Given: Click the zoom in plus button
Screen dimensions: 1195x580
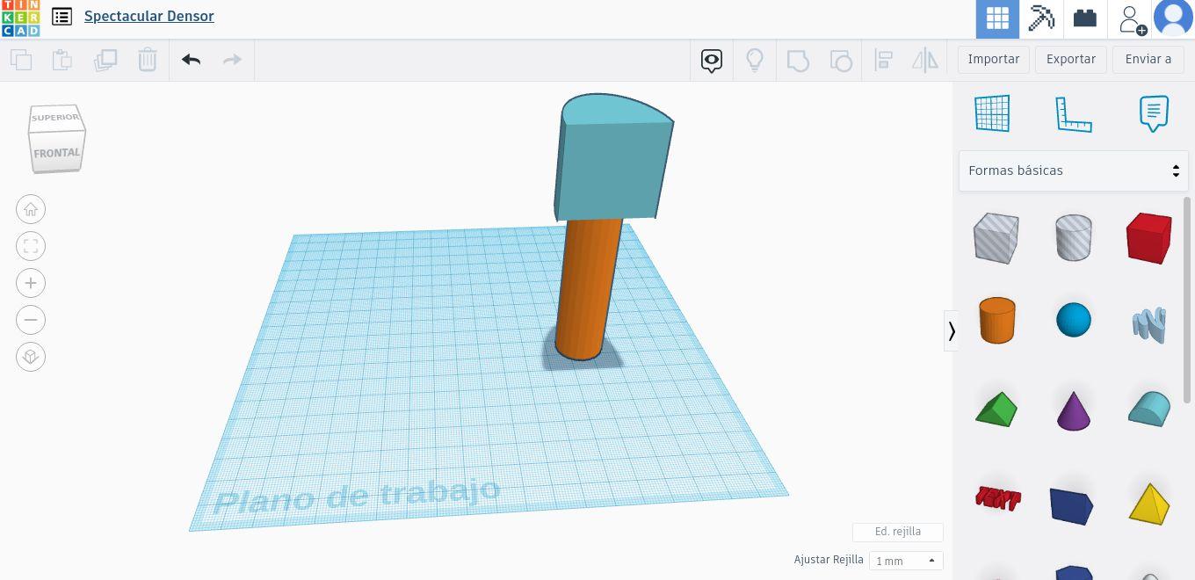Looking at the screenshot, I should tap(31, 283).
